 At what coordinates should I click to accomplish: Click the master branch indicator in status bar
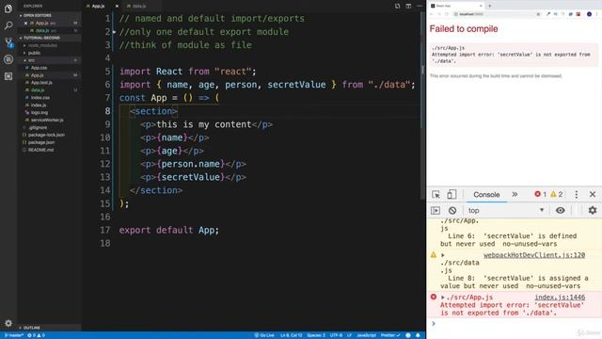14,335
